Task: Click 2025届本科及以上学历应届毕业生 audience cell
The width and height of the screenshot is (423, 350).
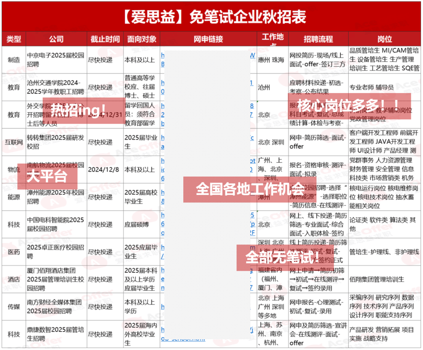Action: (142, 279)
